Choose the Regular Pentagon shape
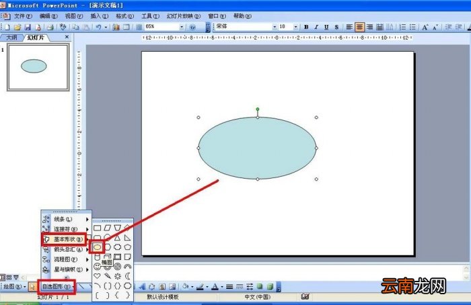471x305 pixels. click(128, 247)
